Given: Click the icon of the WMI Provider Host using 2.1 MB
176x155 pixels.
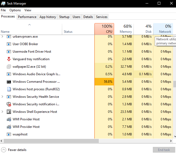Looking at the screenshot, I should (9, 119).
